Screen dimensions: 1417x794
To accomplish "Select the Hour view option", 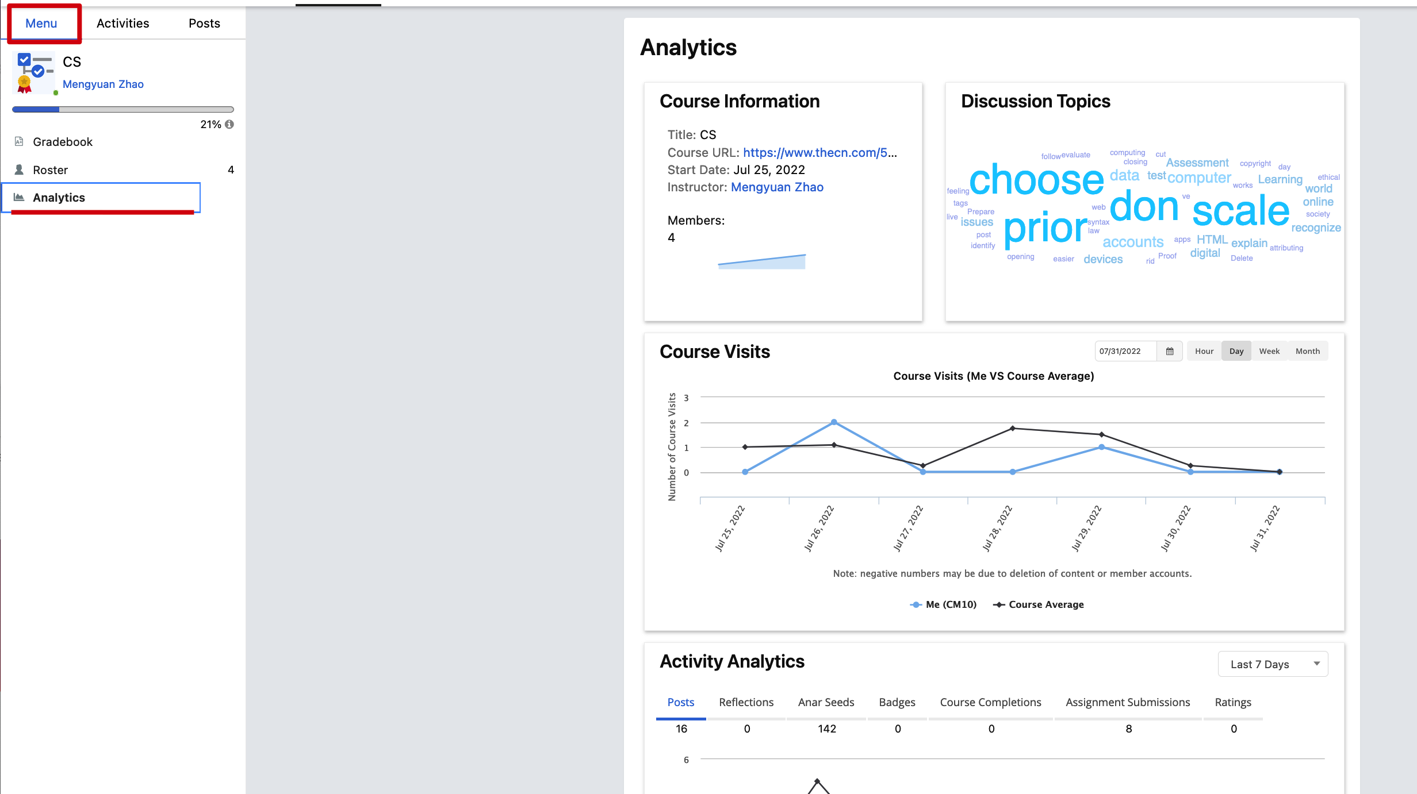I will pyautogui.click(x=1204, y=351).
